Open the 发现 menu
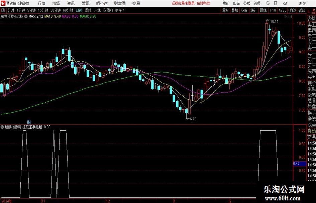The image size is (316, 203). (x=86, y=3)
